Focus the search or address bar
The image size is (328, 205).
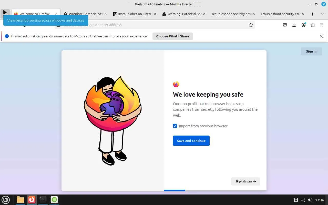pyautogui.click(x=155, y=25)
